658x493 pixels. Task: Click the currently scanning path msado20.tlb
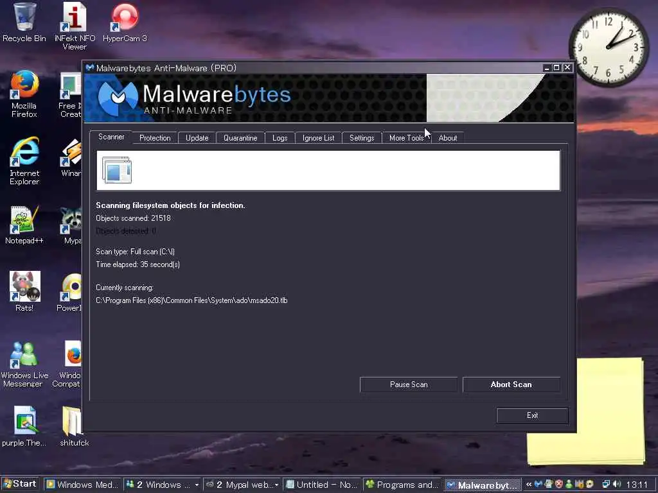click(191, 300)
